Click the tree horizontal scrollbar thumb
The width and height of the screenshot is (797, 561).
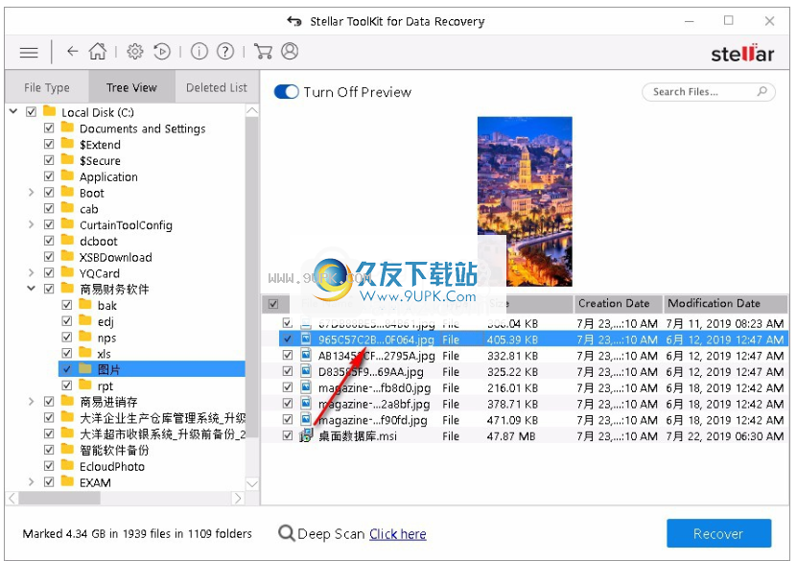coord(60,498)
